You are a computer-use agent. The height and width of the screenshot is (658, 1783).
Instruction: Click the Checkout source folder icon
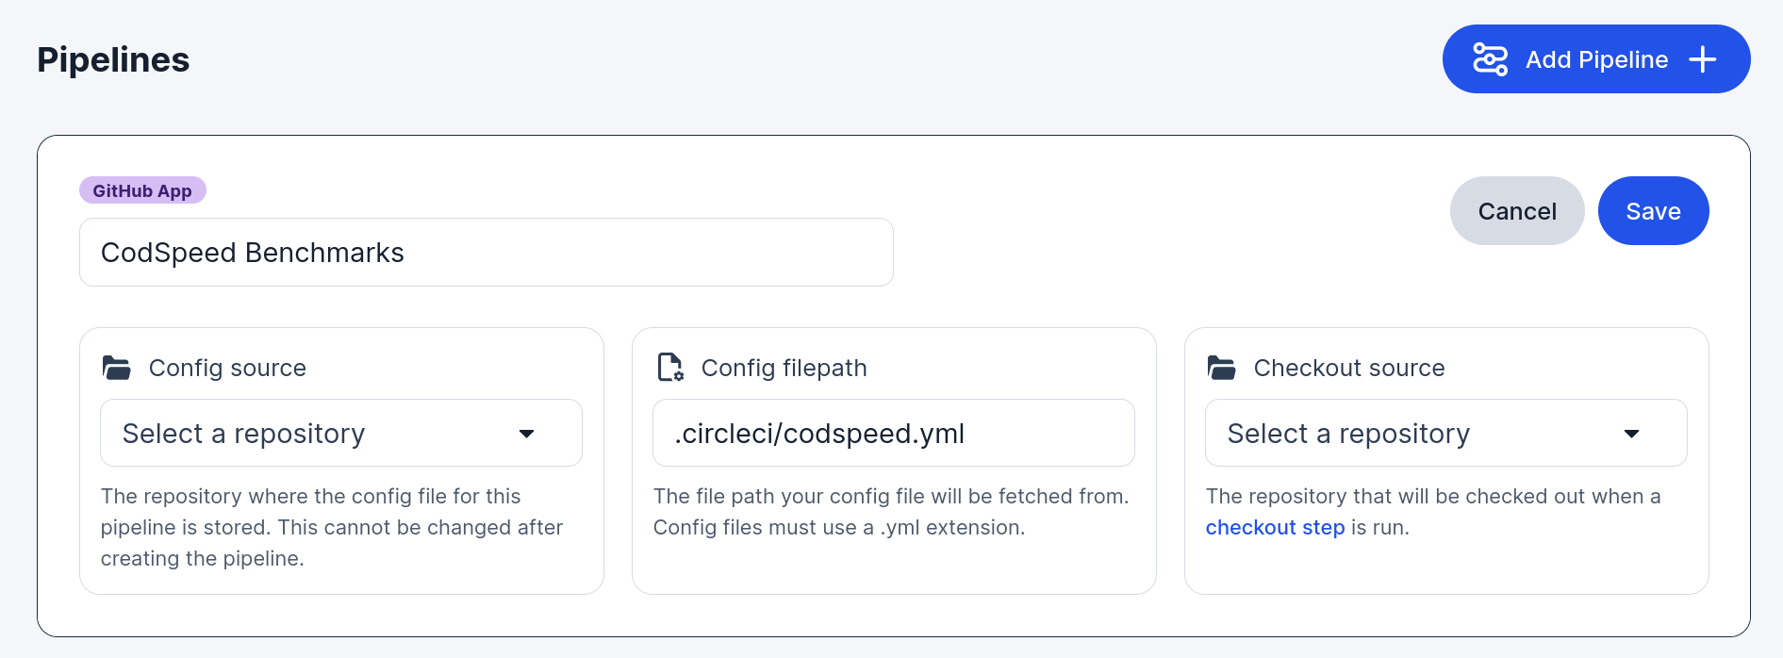point(1221,368)
